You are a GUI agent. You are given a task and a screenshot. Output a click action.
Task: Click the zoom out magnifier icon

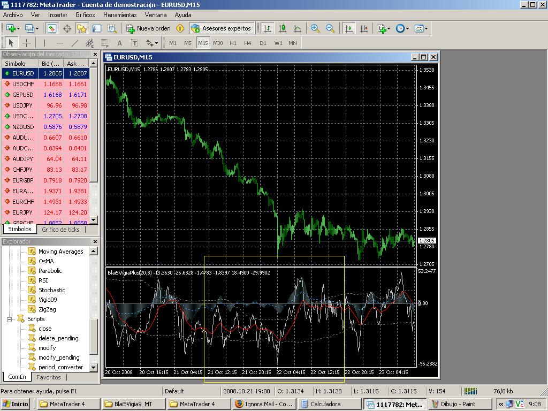coord(330,28)
